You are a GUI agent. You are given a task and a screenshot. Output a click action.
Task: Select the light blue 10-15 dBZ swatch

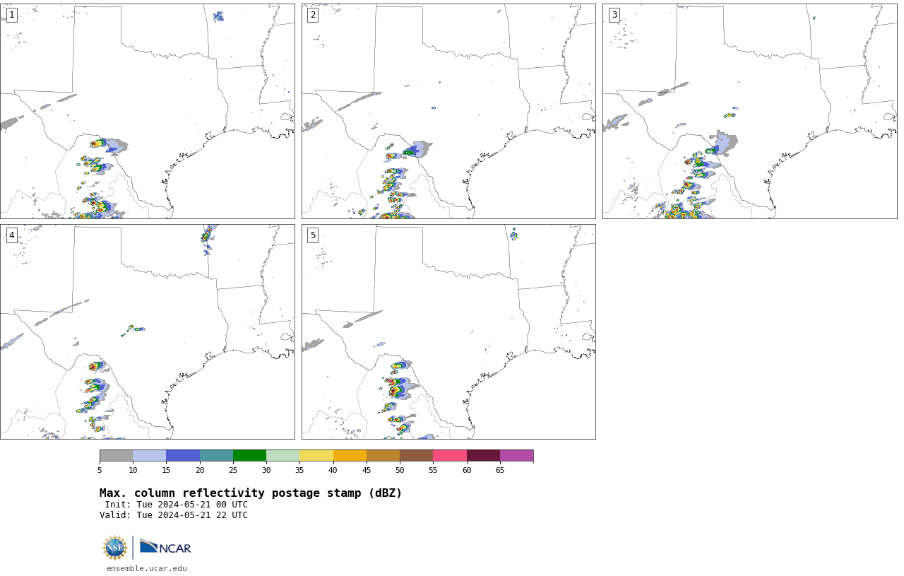(149, 455)
